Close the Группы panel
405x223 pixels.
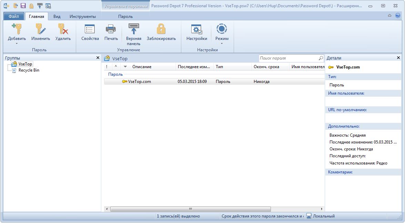pos(98,58)
